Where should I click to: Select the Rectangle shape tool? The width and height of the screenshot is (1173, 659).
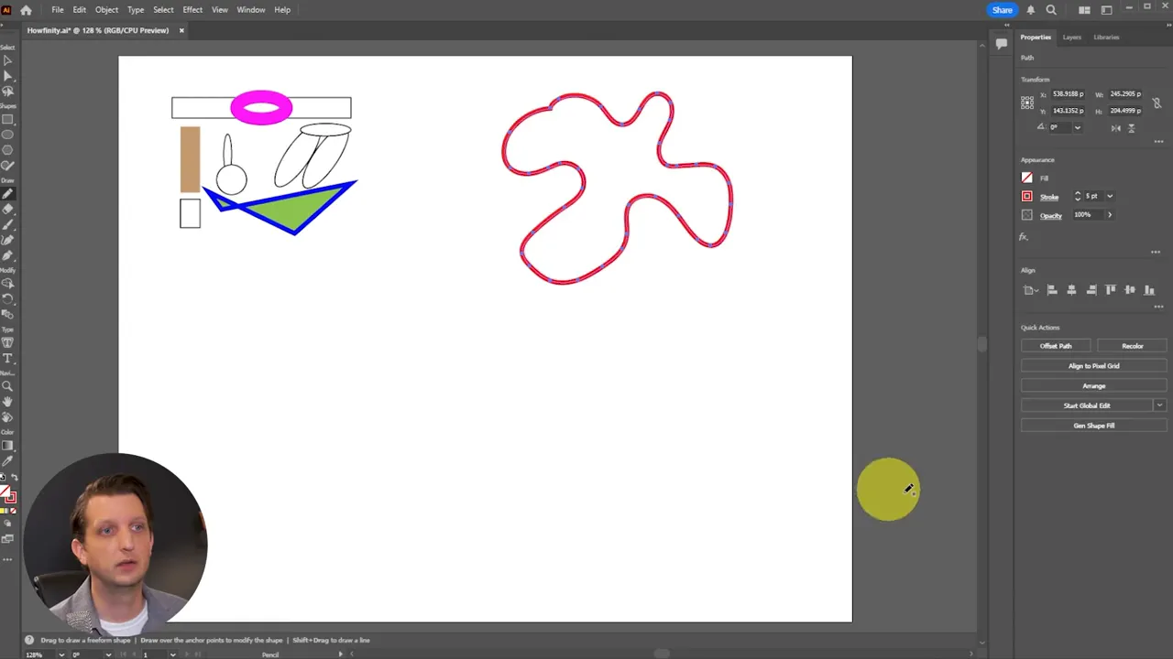pos(8,120)
